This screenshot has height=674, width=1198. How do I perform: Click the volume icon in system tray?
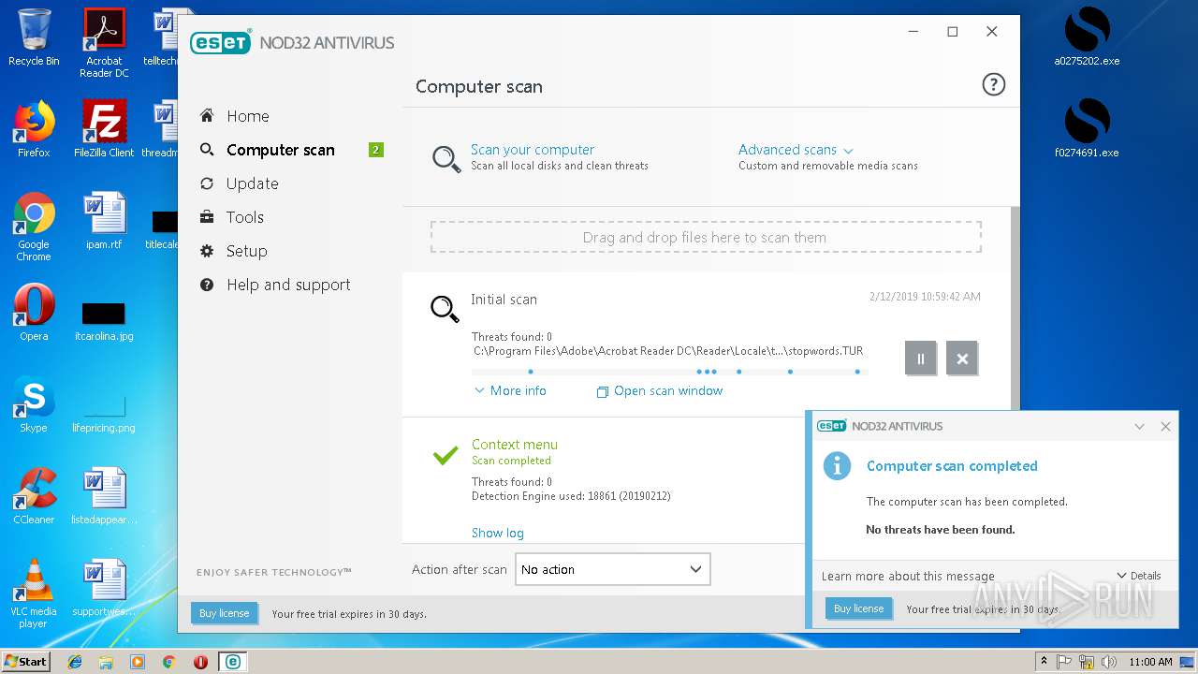1109,662
